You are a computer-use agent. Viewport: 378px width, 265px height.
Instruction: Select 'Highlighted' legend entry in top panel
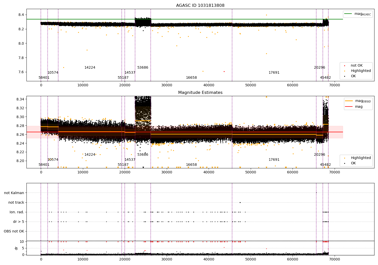tap(361, 71)
